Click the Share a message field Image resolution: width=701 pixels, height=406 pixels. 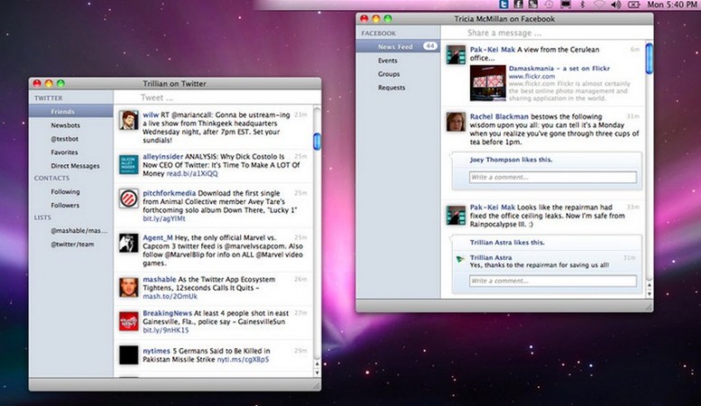pyautogui.click(x=547, y=32)
